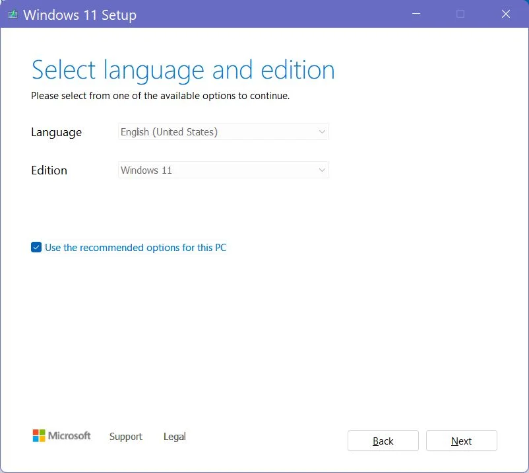The height and width of the screenshot is (473, 529).
Task: Click the 'Language' field label
Action: pos(56,132)
